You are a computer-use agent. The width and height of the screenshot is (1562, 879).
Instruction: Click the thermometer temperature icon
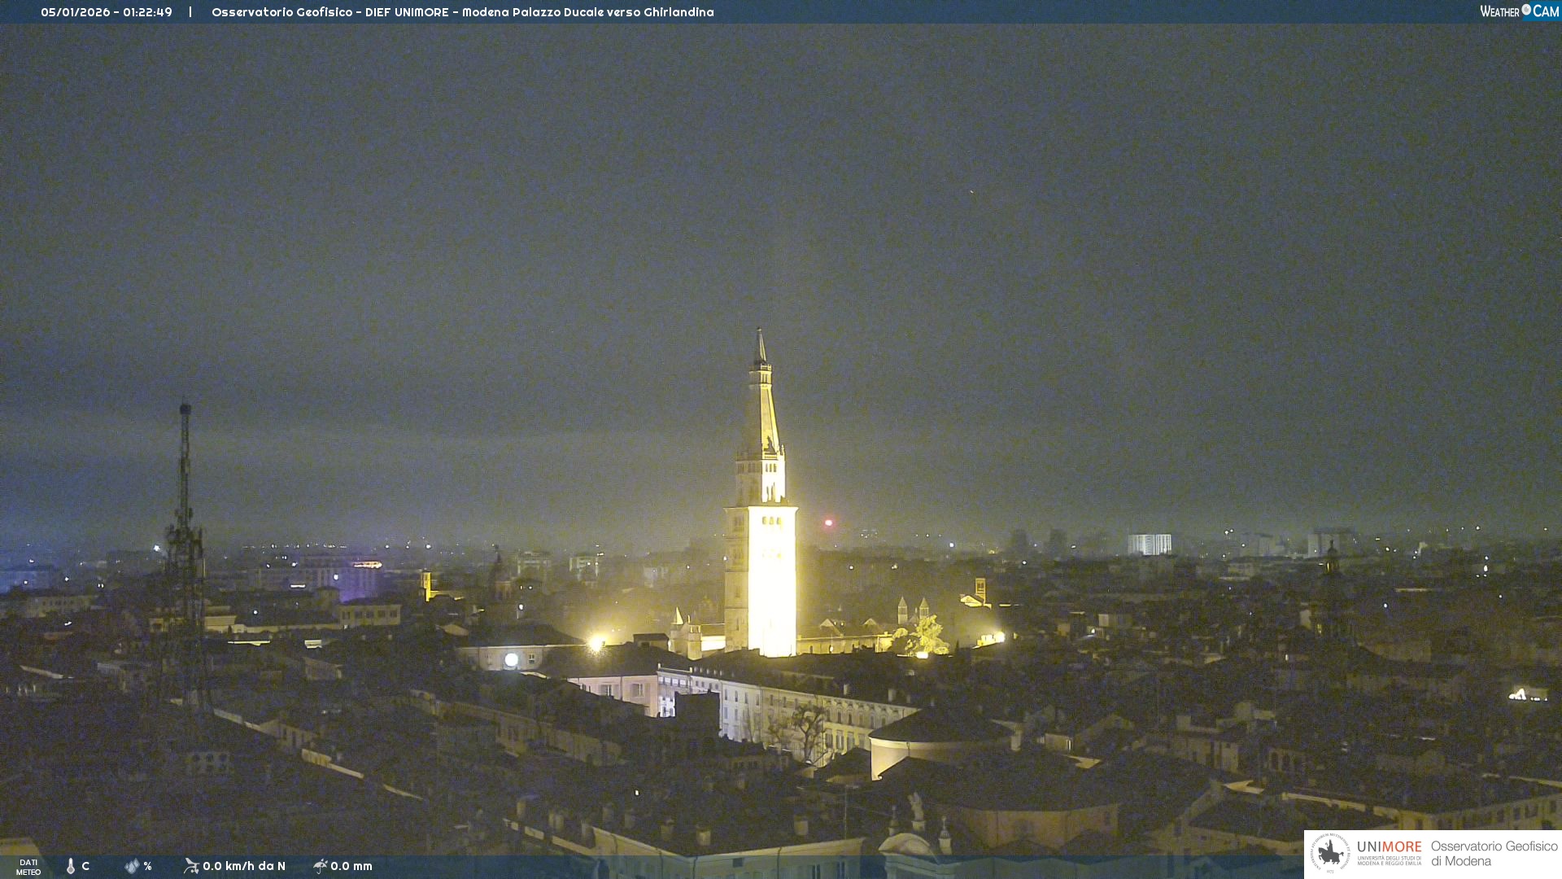[71, 866]
